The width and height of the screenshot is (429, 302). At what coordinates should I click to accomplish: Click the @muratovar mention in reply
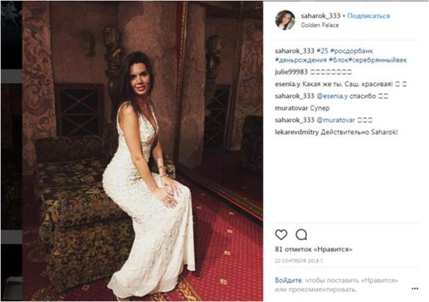[336, 121]
